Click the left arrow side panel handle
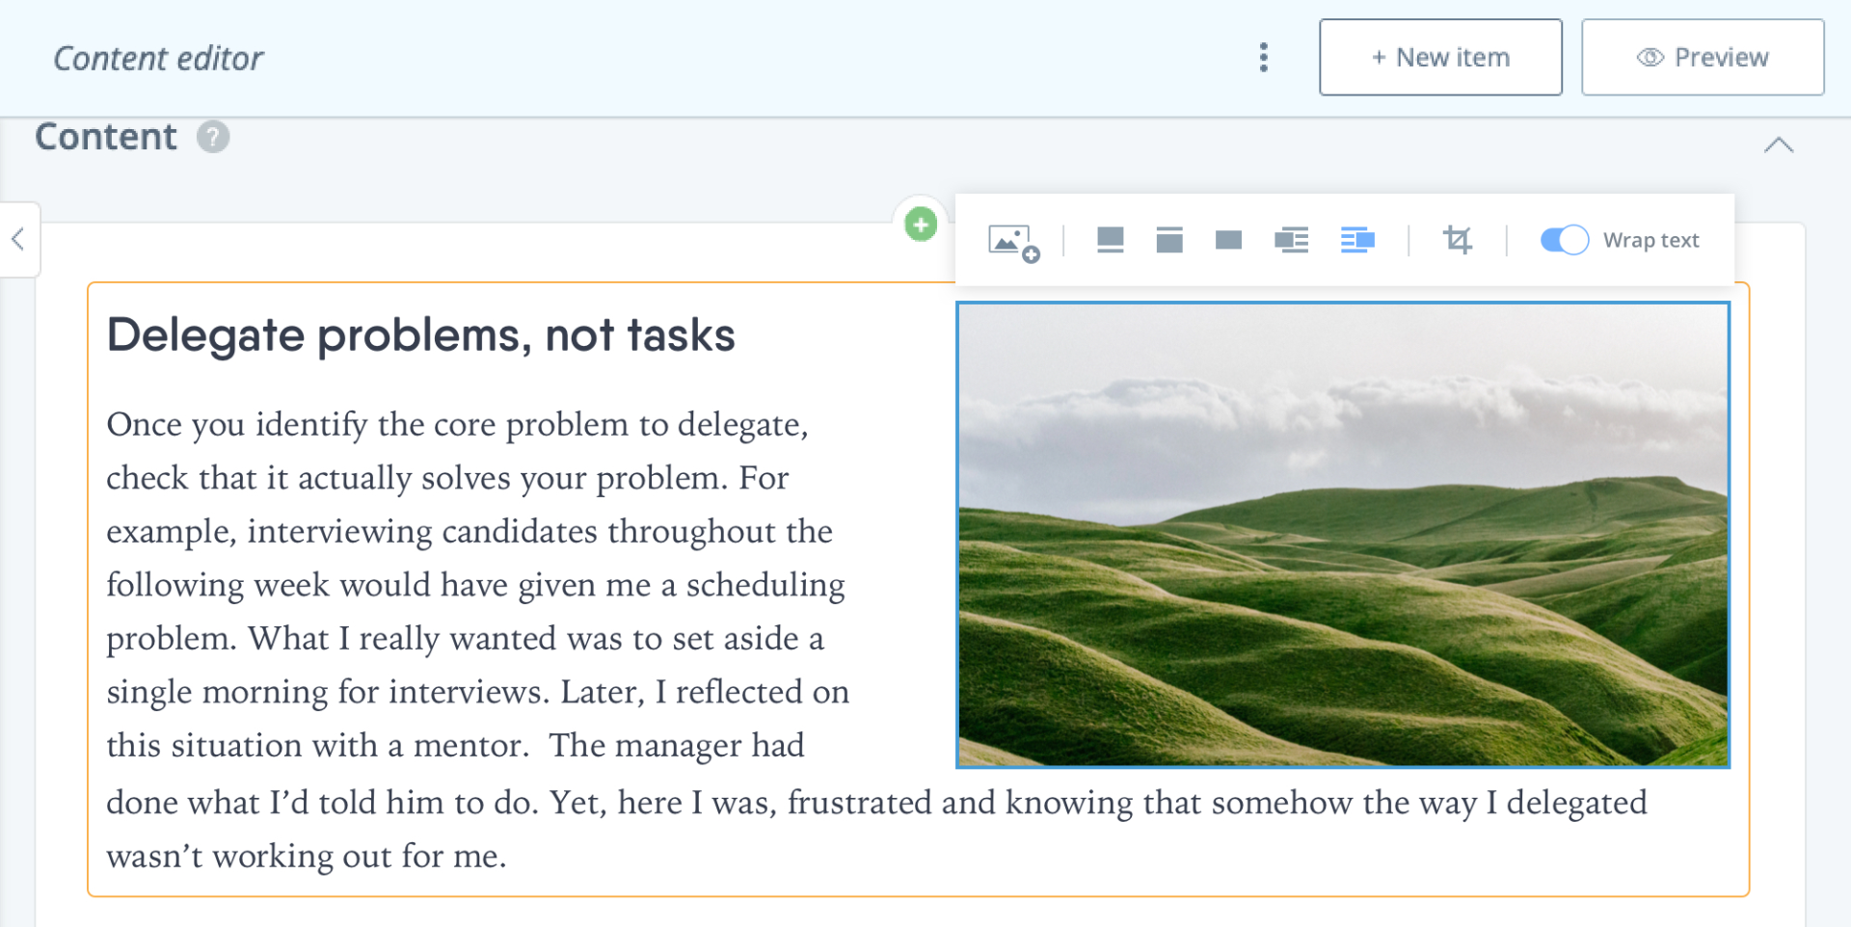Image resolution: width=1851 pixels, height=927 pixels. (x=18, y=239)
